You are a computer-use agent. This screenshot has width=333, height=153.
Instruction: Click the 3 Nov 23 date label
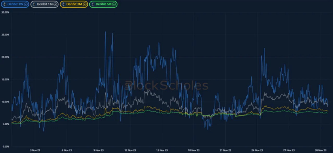[35, 150]
